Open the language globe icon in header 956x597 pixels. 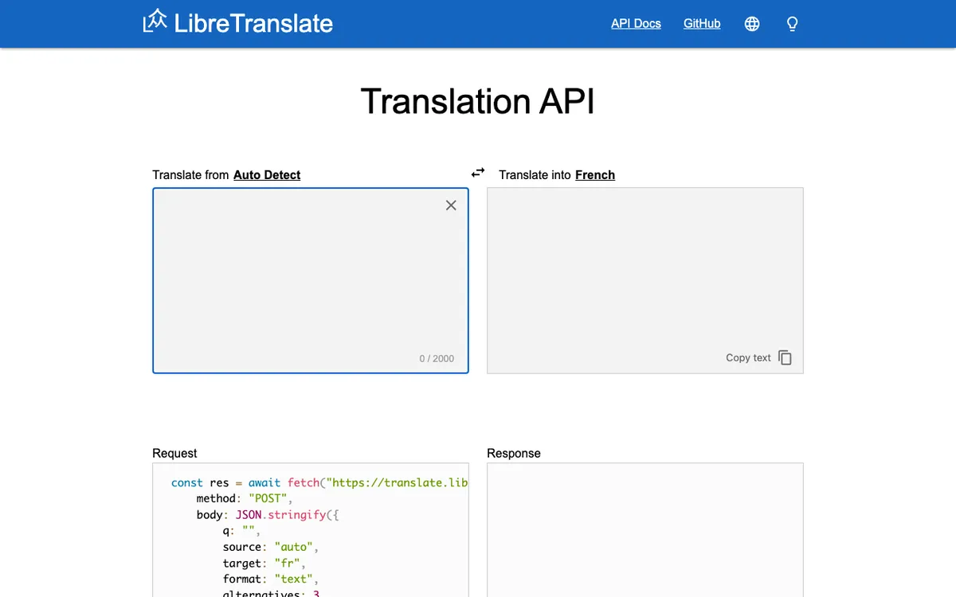[752, 24]
